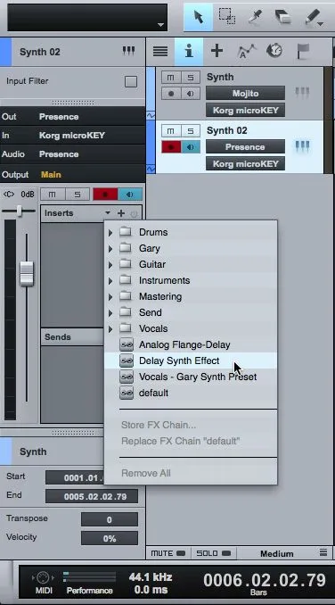Choose Delay Synth Effect FX chain

(x=191, y=361)
